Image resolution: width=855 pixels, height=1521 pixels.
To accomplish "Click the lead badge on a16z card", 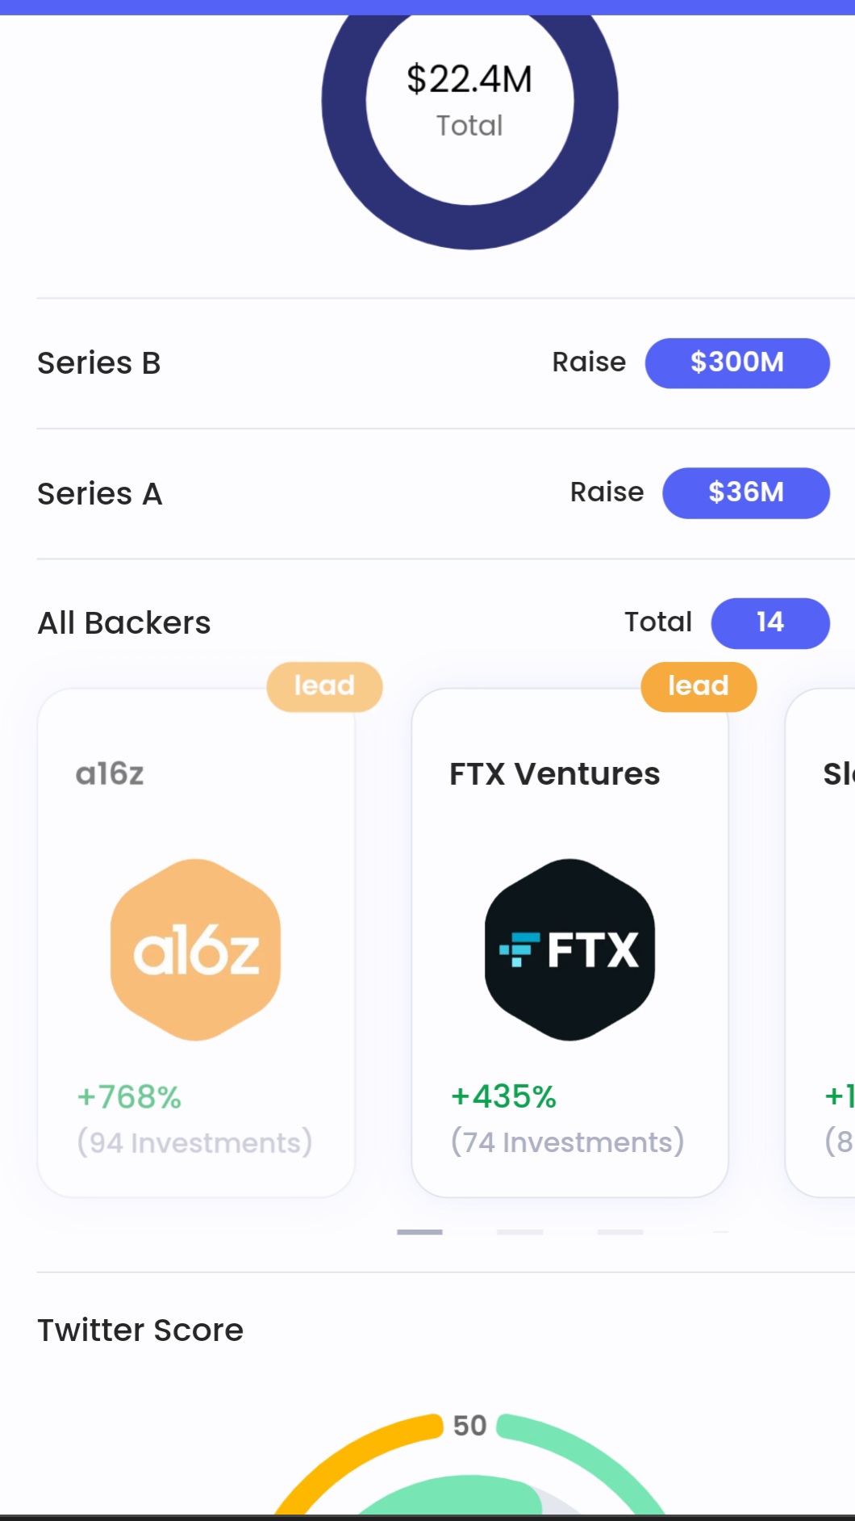I will coord(324,686).
